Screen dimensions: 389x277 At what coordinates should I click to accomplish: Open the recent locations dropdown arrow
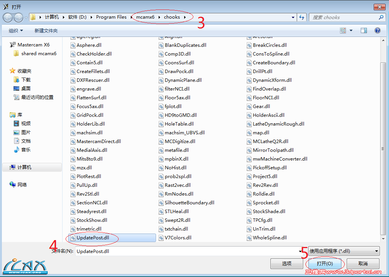click(x=26, y=18)
